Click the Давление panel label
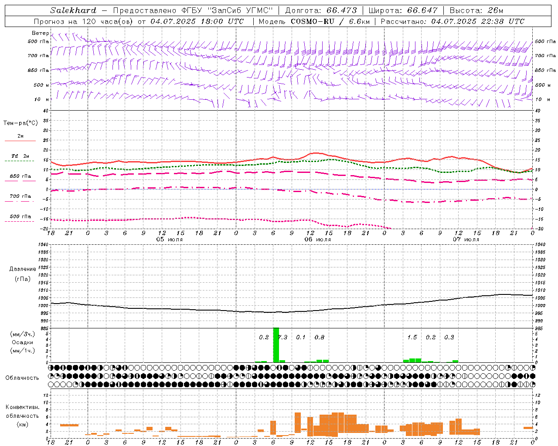The image size is (558, 446). pyautogui.click(x=23, y=269)
